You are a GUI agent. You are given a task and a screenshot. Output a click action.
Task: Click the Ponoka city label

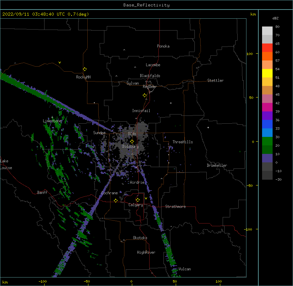(163, 46)
